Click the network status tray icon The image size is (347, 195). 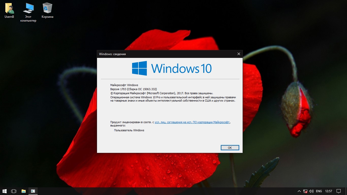[305, 191]
